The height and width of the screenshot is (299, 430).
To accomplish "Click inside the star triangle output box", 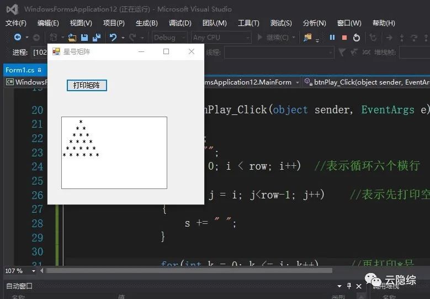I will click(114, 153).
